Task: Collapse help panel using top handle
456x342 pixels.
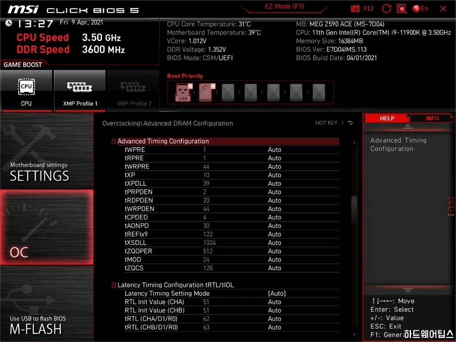Action: pos(407,126)
